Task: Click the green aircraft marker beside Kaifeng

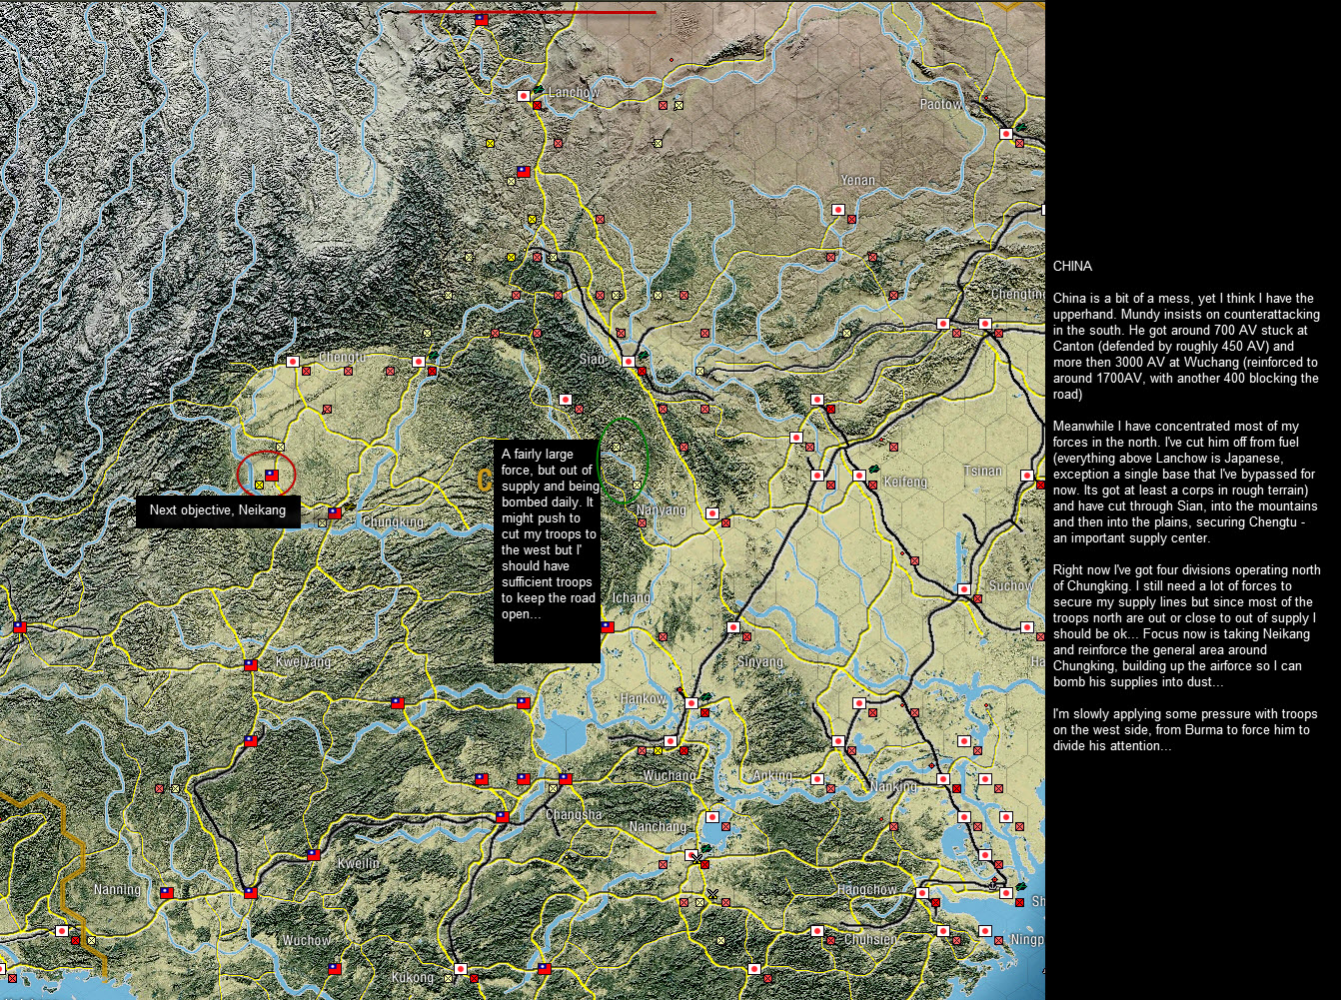Action: 874,468
